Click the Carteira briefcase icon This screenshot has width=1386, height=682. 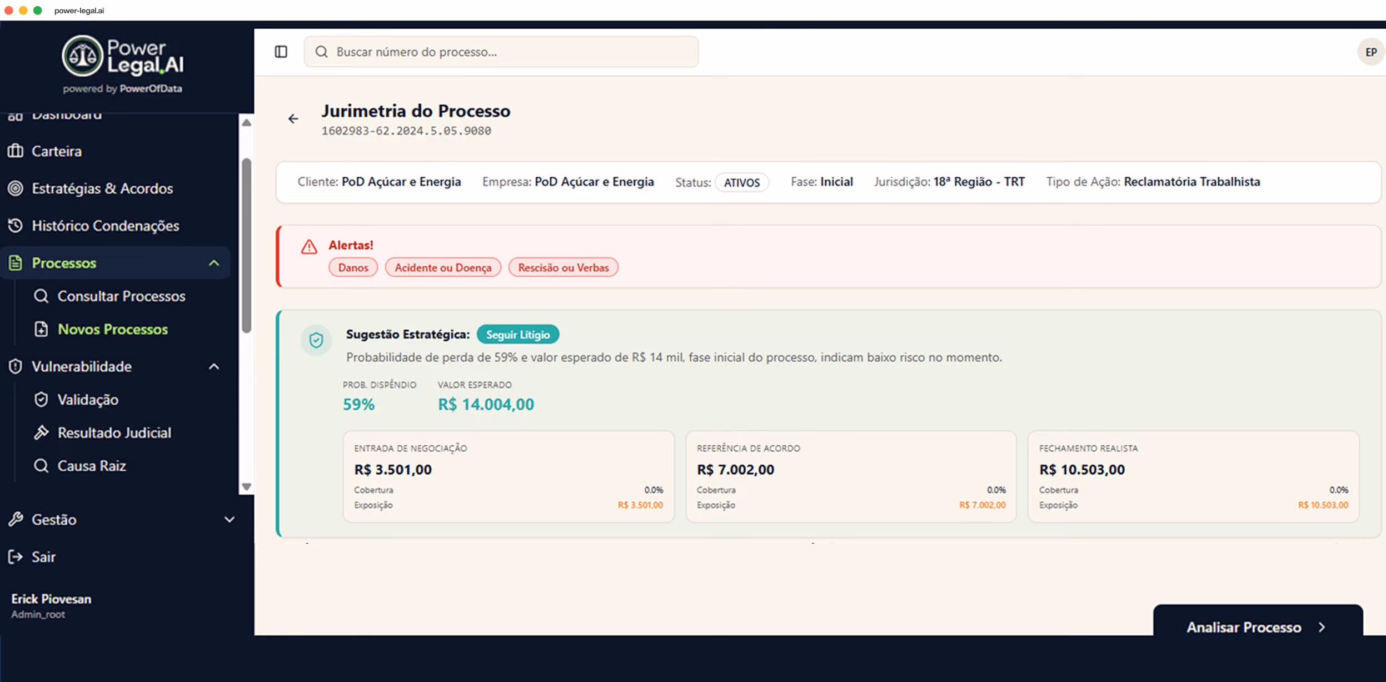click(16, 151)
